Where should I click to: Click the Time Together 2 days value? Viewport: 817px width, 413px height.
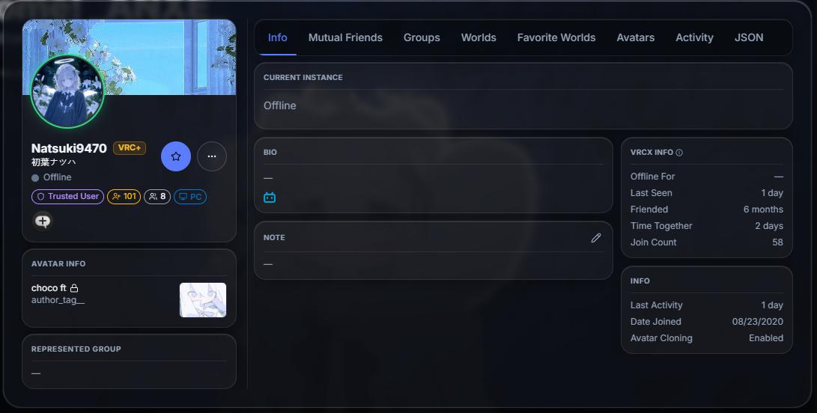769,226
